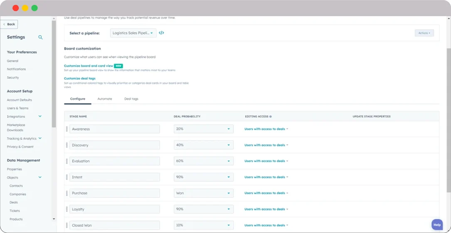451x233 pixels.
Task: Open Discovery deal probability dropdown showing 40%
Action: [x=204, y=145]
